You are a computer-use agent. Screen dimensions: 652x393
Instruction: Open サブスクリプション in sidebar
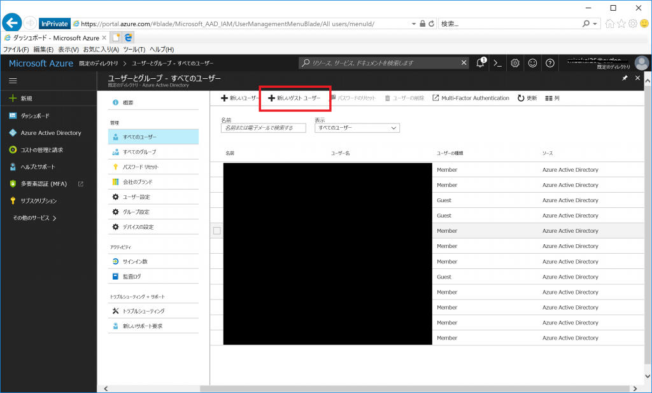click(48, 201)
